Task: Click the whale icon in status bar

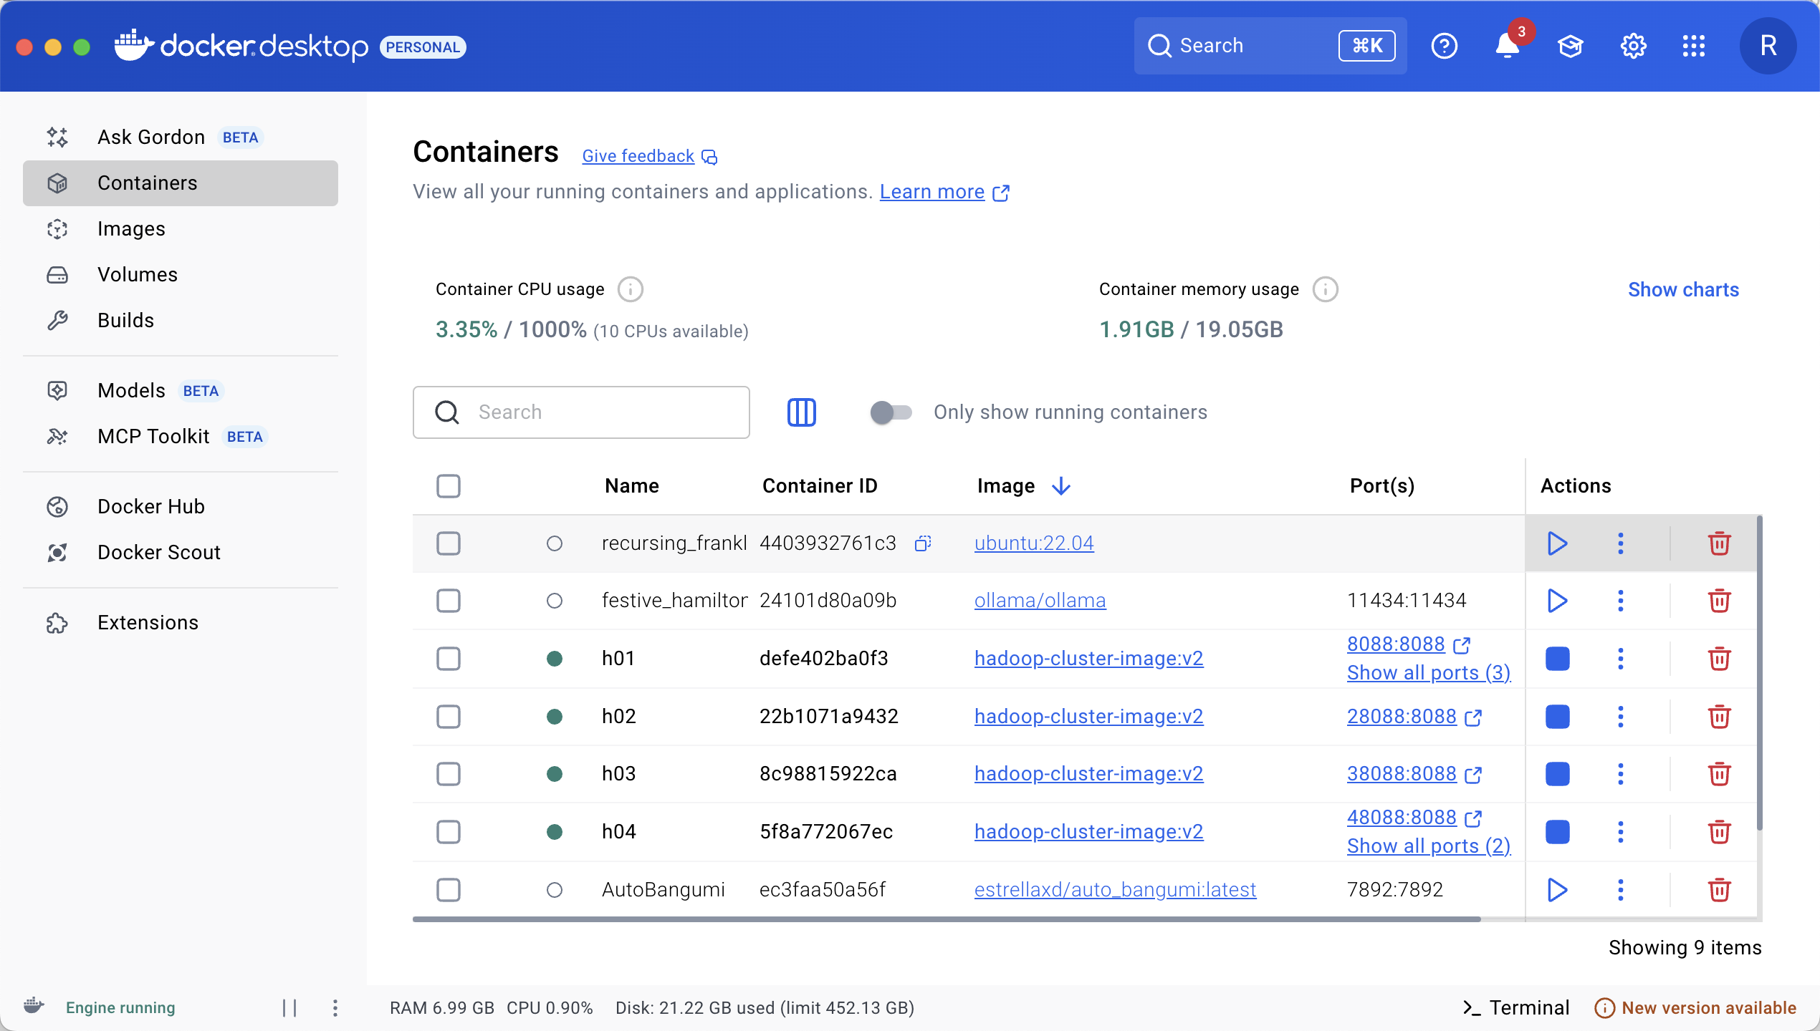Action: [x=34, y=1007]
